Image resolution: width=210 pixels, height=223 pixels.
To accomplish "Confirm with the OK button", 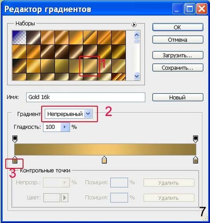I will coord(178,27).
